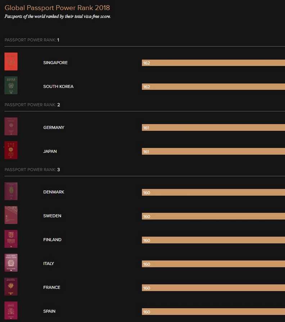Select the Finland passport cover icon
The image size is (285, 322).
[x=11, y=239]
